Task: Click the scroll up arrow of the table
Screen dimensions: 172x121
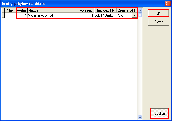Action: pyautogui.click(x=140, y=10)
